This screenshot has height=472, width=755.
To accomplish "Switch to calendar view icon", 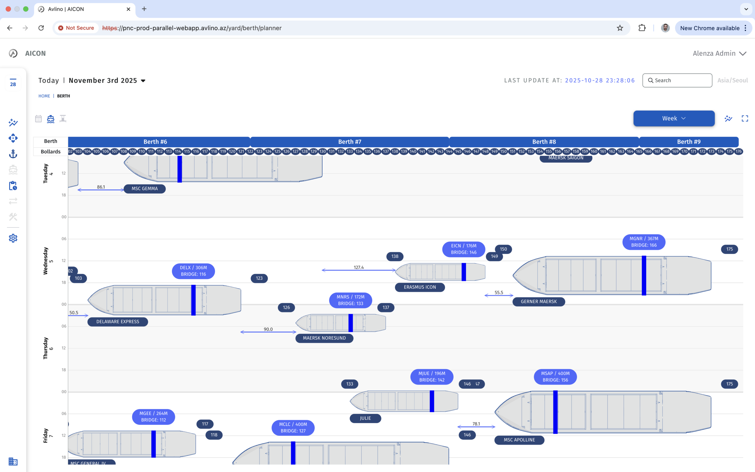I will tap(38, 119).
